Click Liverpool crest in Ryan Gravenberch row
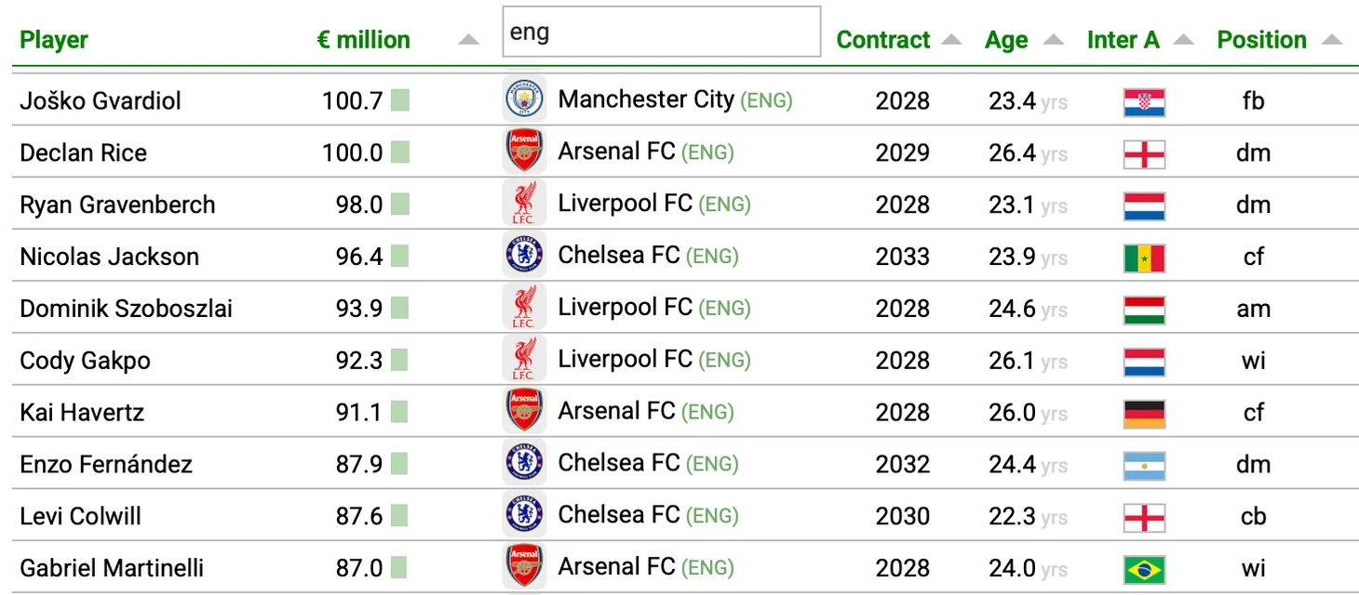This screenshot has width=1359, height=595. 524,205
